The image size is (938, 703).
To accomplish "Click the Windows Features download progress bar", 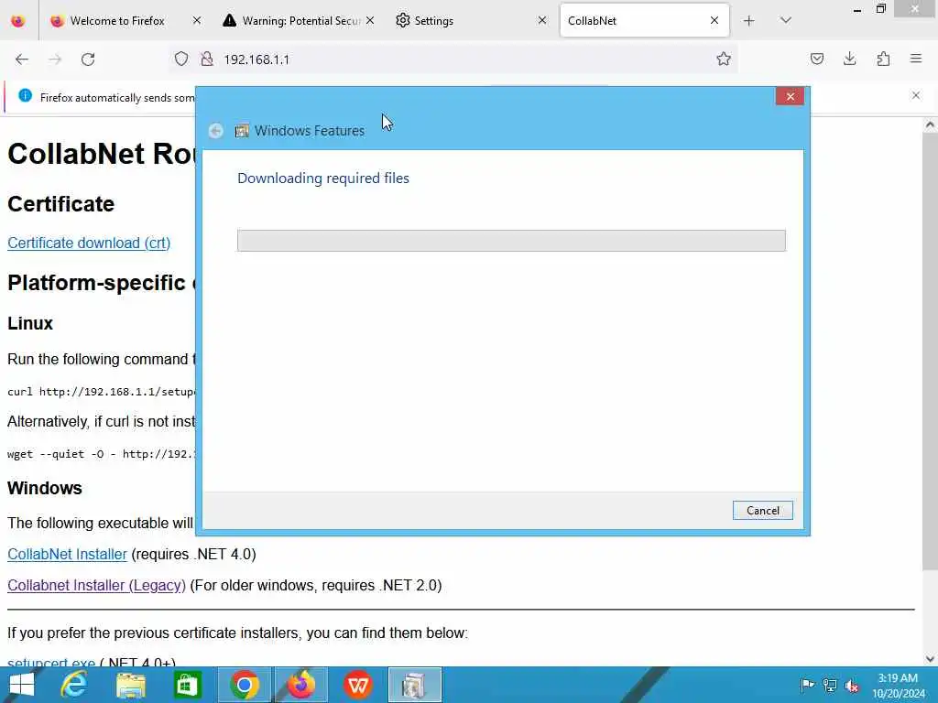I will [x=511, y=241].
